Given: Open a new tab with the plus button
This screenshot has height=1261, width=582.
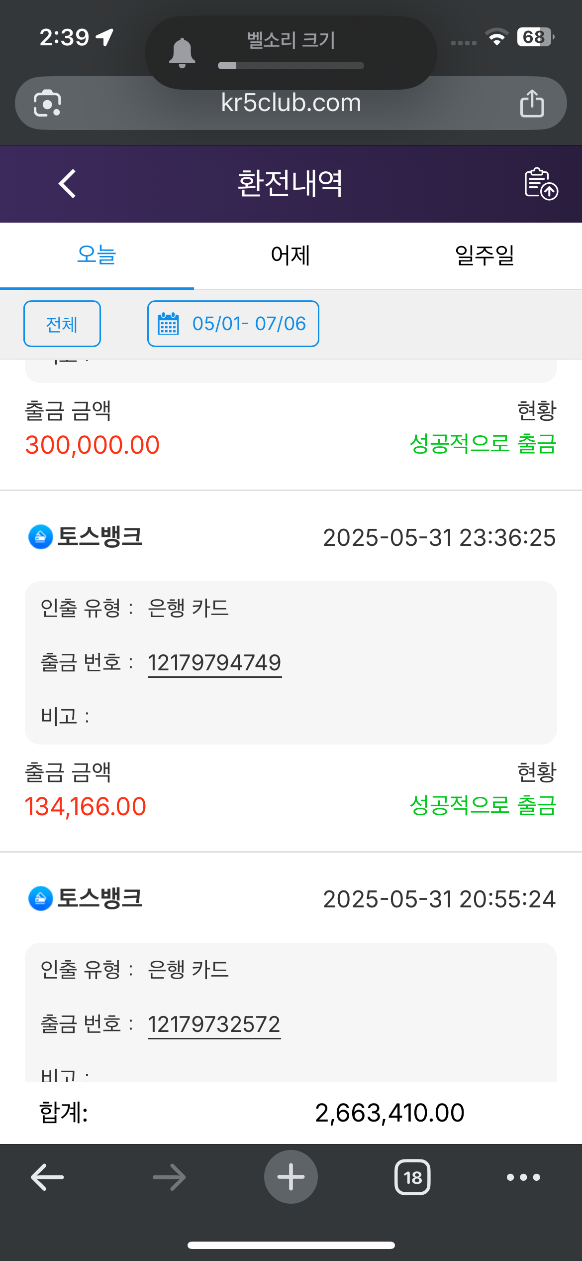Looking at the screenshot, I should 291,1177.
